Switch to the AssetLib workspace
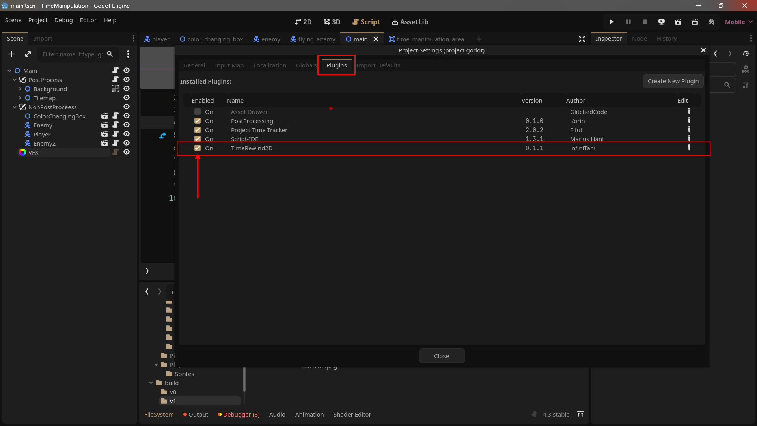The width and height of the screenshot is (757, 426). (x=410, y=22)
